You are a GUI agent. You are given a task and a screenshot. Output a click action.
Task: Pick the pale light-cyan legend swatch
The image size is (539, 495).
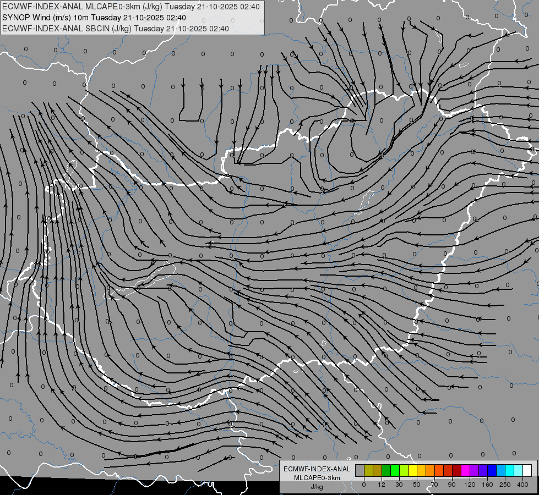[x=519, y=470]
